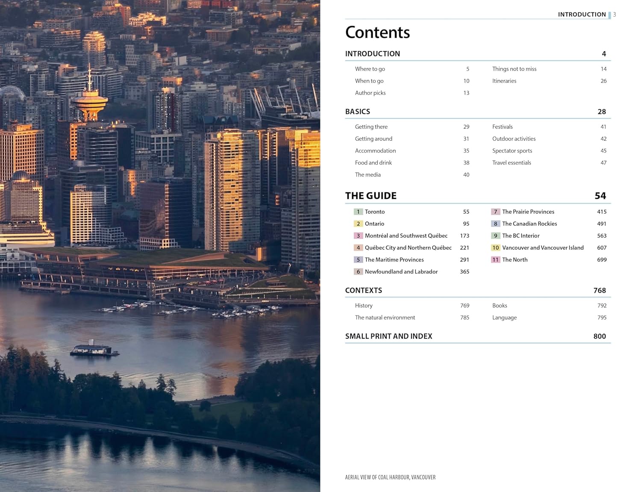This screenshot has width=641, height=492.
Task: Click the SMALL PRINT AND INDEX heading
Action: [x=388, y=336]
